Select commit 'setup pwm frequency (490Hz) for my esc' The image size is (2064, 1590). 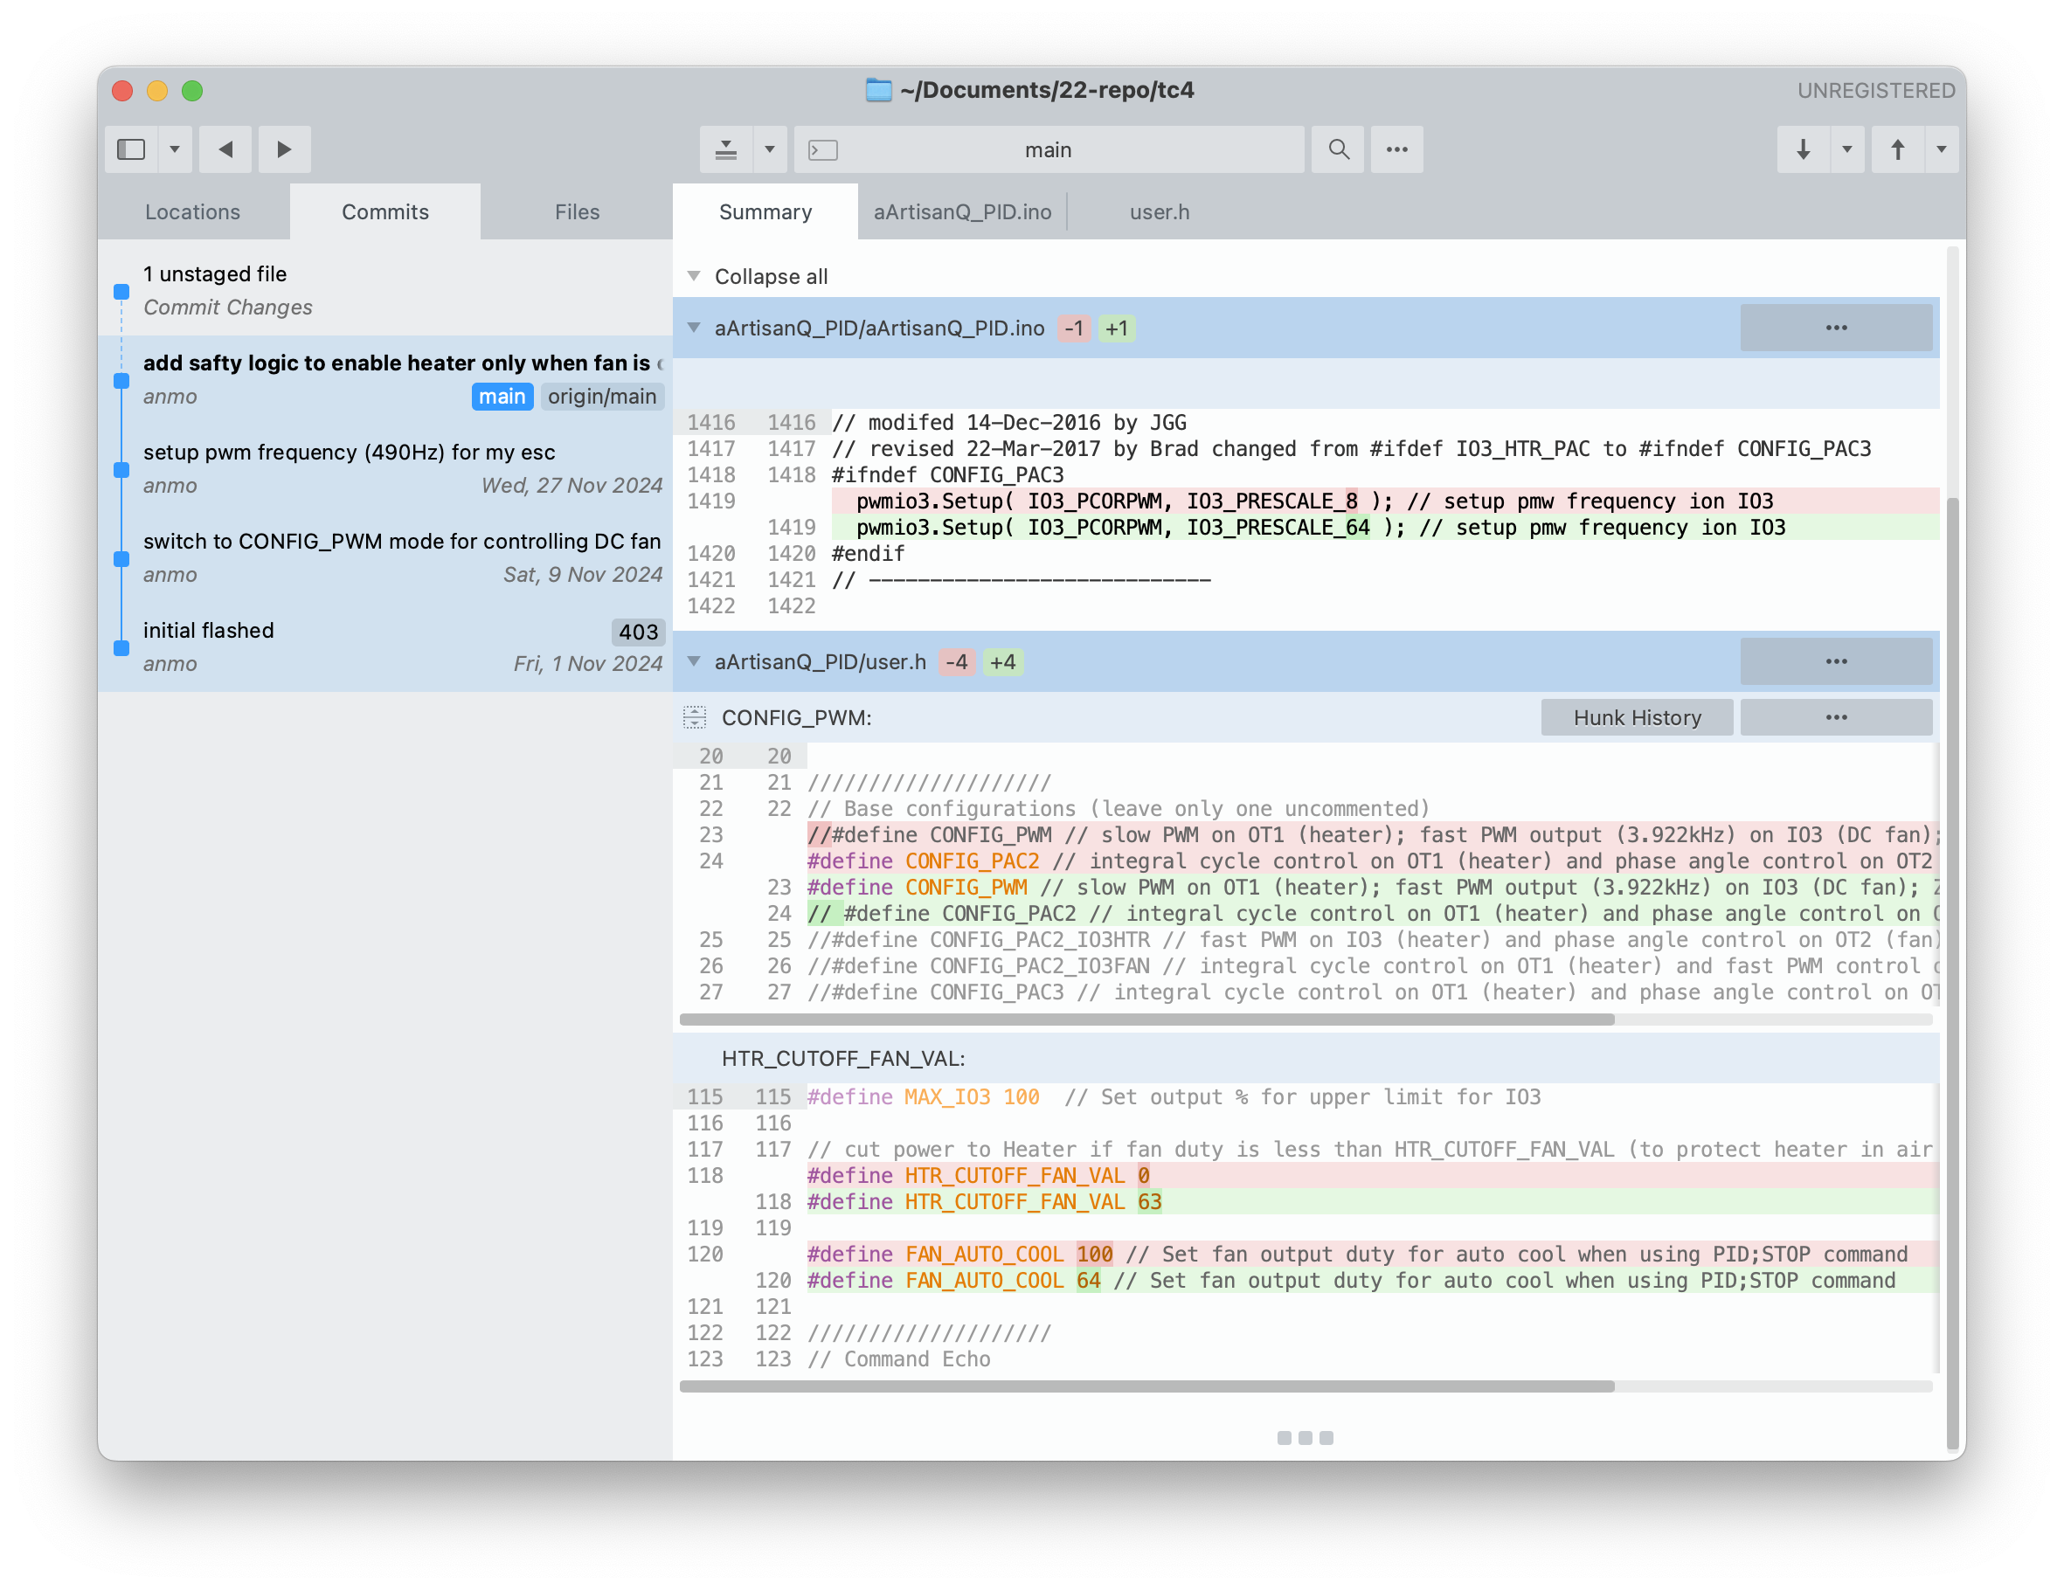pyautogui.click(x=385, y=468)
